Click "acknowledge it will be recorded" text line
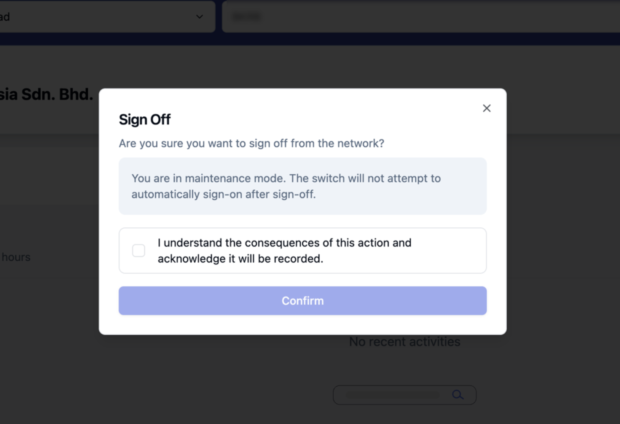This screenshot has height=424, width=620. click(x=240, y=259)
